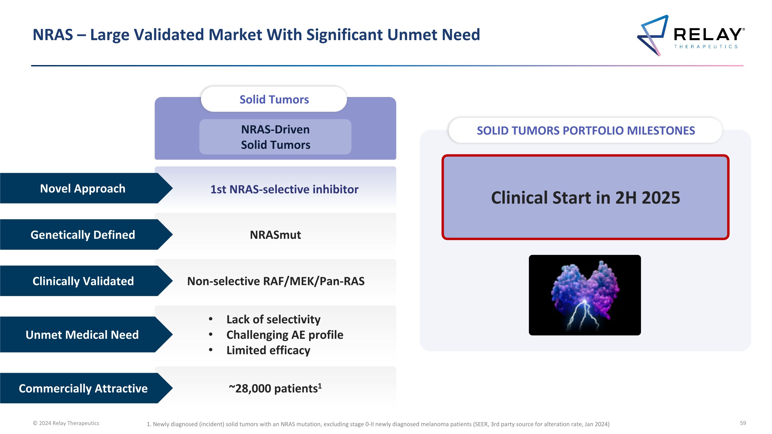This screenshot has height=434, width=772.
Task: Click the RELAY wordmark text
Action: pos(708,34)
